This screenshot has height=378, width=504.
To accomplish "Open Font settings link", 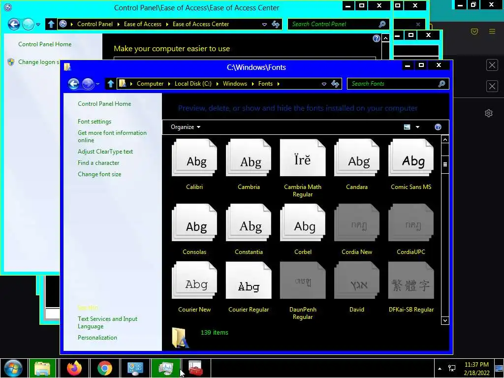I will point(94,122).
